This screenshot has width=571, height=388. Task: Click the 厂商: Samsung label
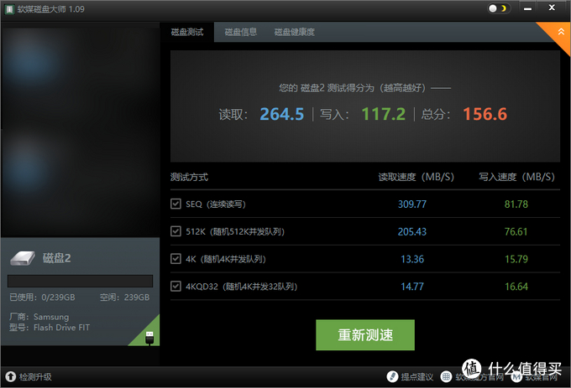39,317
